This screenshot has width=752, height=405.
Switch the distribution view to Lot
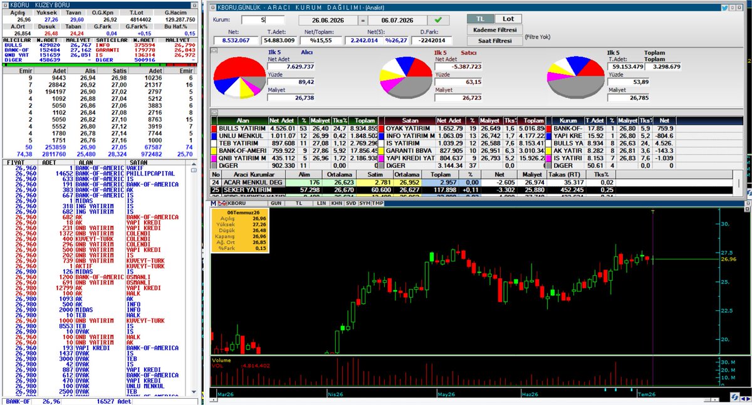tap(508, 19)
